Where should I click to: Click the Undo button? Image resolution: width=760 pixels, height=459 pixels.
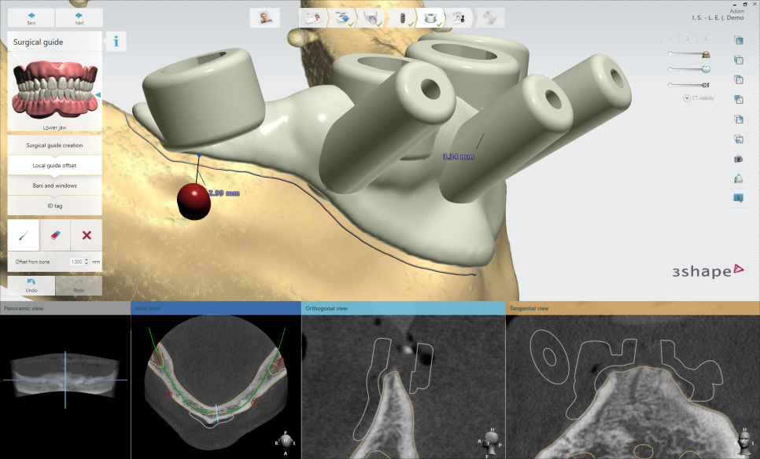tap(31, 285)
